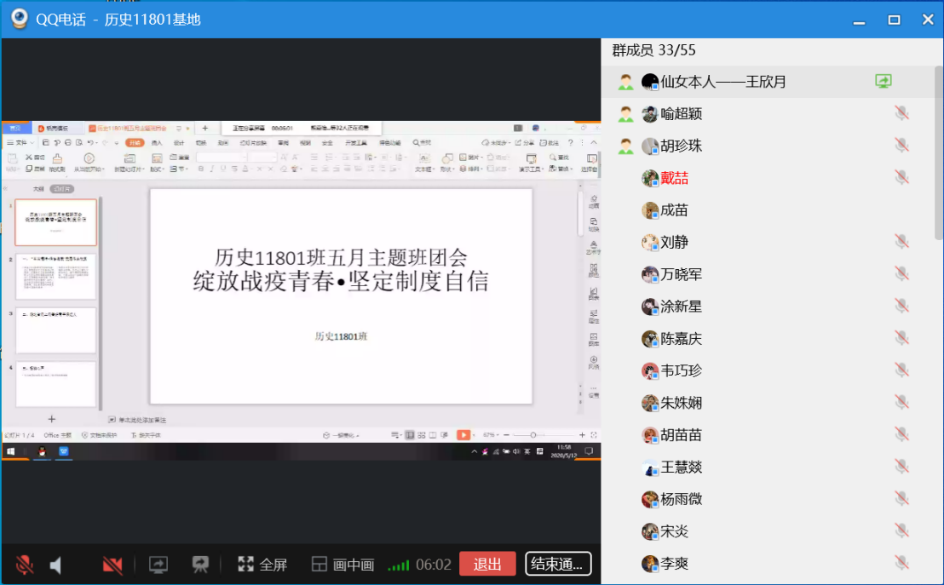Viewport: 944px width, 585px height.
Task: Click the speaker volume icon
Action: (x=56, y=565)
